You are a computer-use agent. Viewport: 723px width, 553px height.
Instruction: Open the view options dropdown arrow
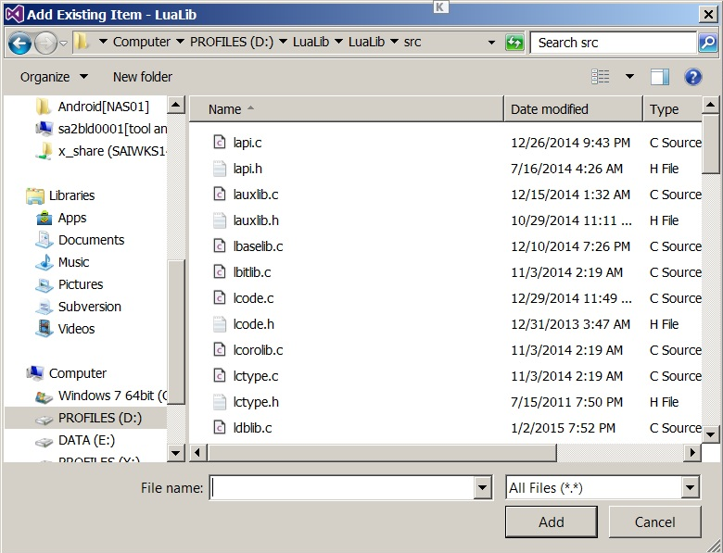point(629,77)
